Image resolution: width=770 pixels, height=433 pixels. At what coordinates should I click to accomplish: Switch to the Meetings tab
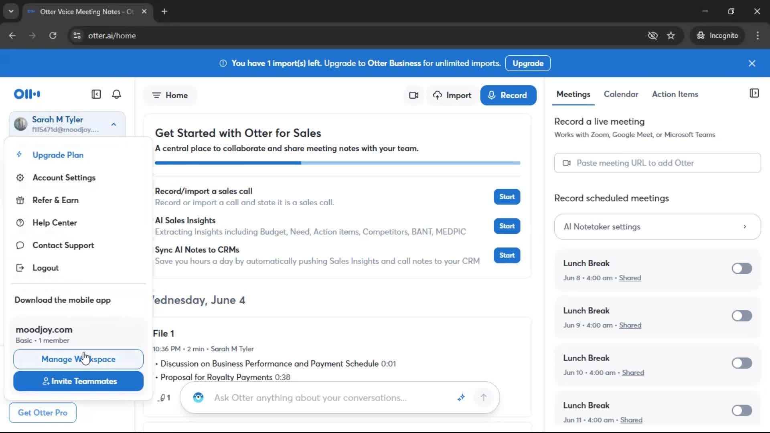point(573,94)
